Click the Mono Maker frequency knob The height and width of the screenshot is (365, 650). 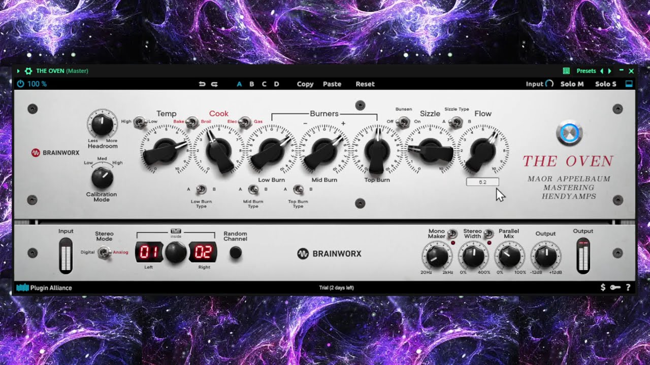tap(437, 257)
